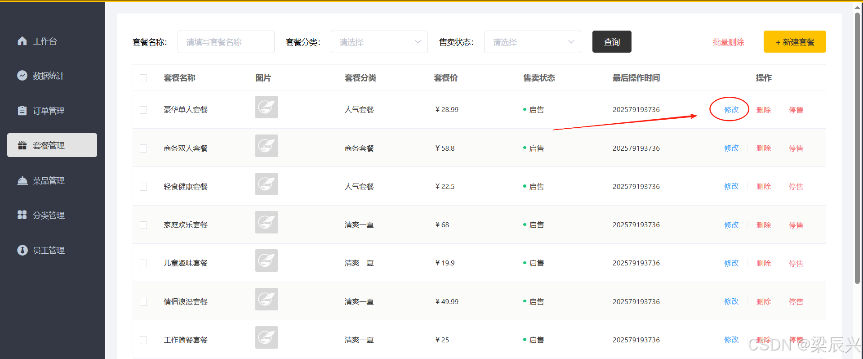This screenshot has height=359, width=863.
Task: Click 修改 for 儿童趣味套餐
Action: click(x=731, y=263)
